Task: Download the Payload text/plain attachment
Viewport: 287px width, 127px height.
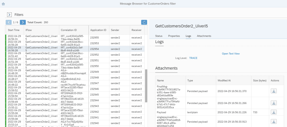Action: pos(274,112)
